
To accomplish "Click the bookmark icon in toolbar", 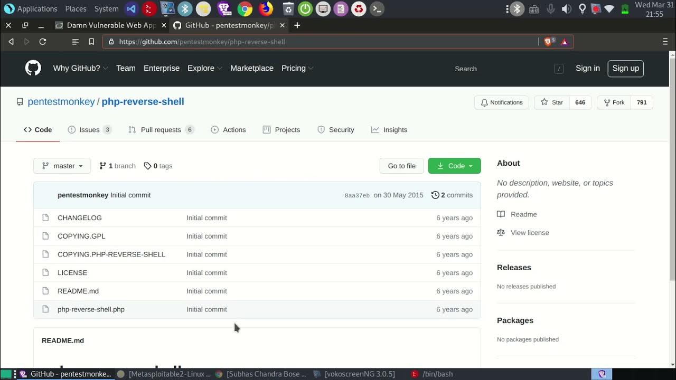I will point(91,42).
